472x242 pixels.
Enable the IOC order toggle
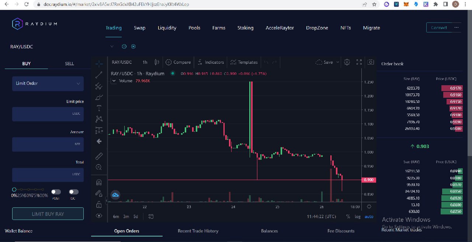tap(74, 192)
